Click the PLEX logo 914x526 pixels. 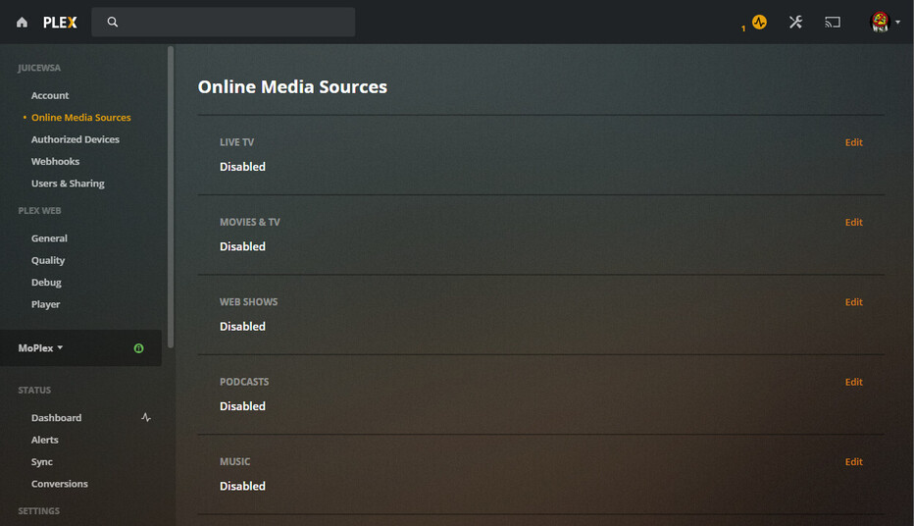click(60, 23)
